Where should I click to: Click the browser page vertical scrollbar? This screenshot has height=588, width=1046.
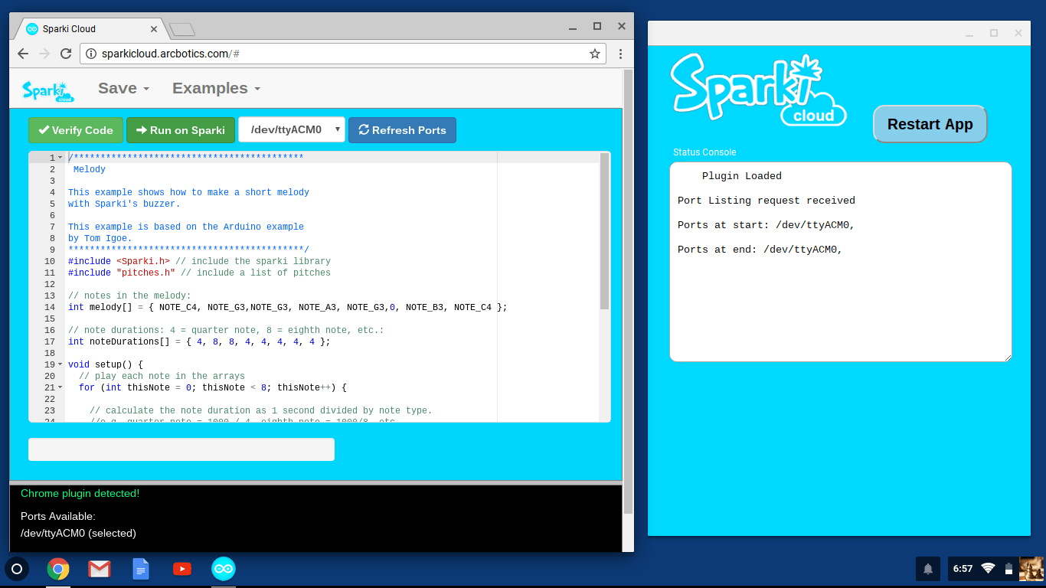629,291
